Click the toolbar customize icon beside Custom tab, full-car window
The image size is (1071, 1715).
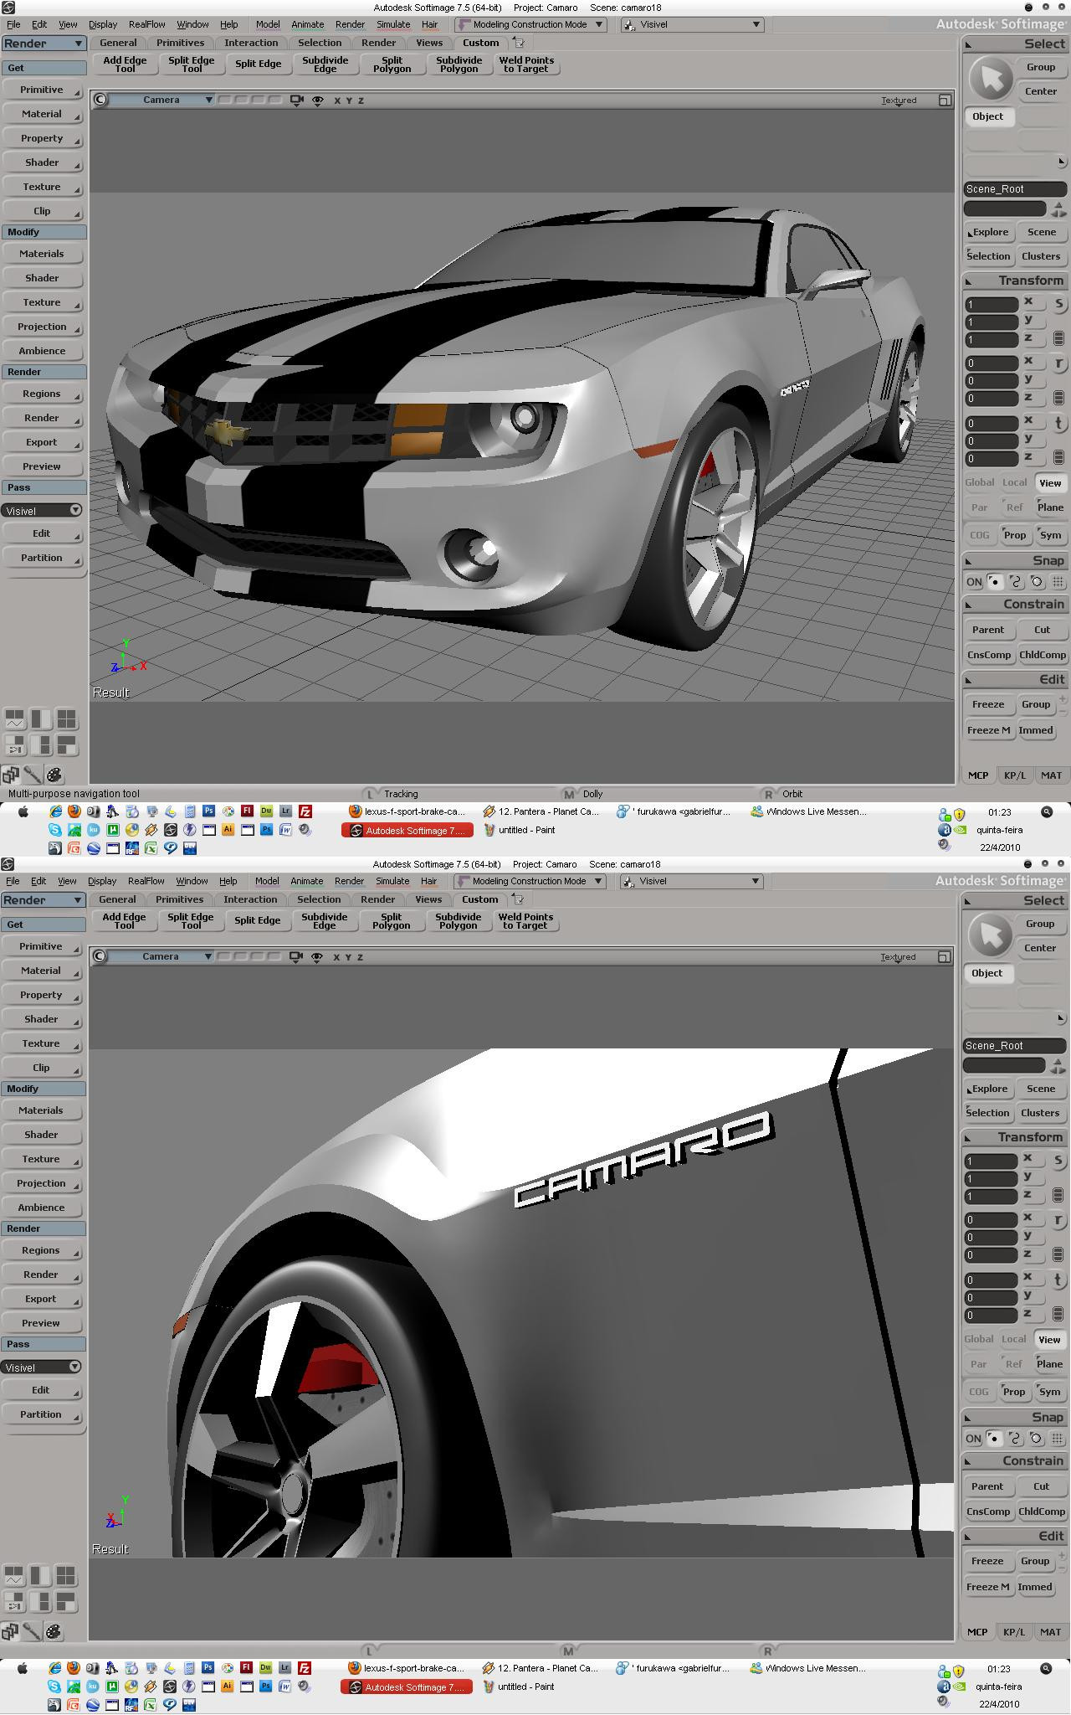tap(519, 43)
